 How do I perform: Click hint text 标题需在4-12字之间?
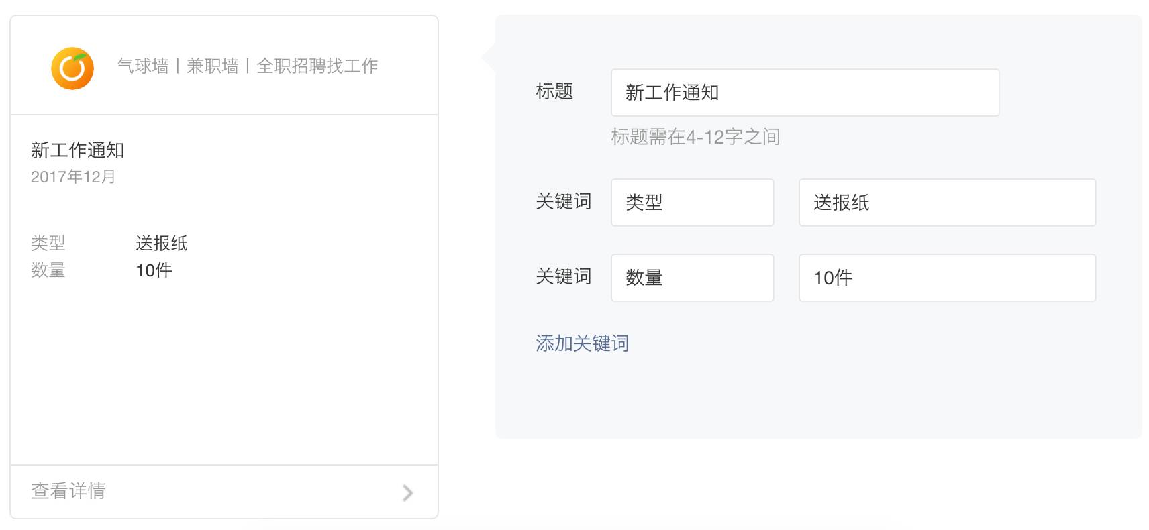click(x=695, y=137)
